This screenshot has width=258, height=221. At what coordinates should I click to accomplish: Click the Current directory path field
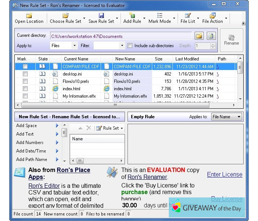pyautogui.click(x=121, y=36)
